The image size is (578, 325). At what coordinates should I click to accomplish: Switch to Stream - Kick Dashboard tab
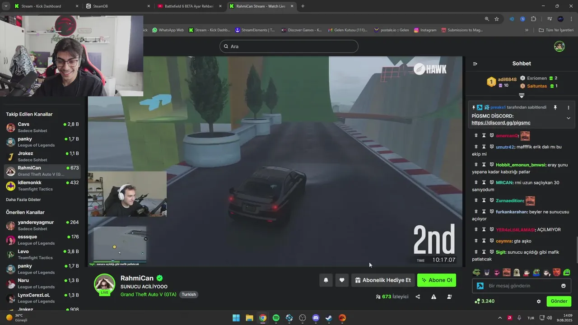(x=45, y=6)
